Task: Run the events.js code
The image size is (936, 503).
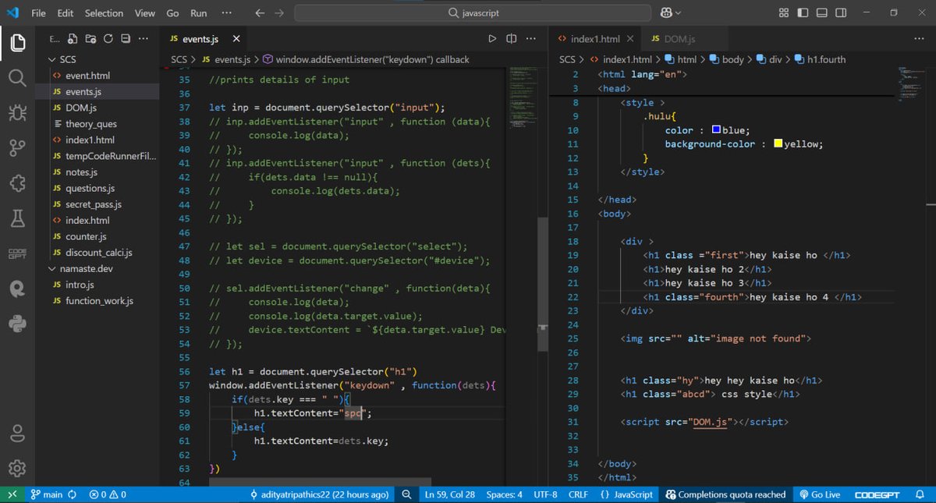Action: click(491, 38)
